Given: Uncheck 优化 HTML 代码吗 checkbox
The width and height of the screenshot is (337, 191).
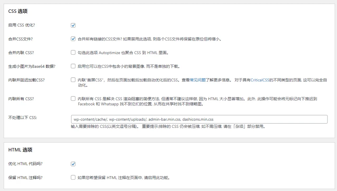Looking at the screenshot, I should [73, 164].
